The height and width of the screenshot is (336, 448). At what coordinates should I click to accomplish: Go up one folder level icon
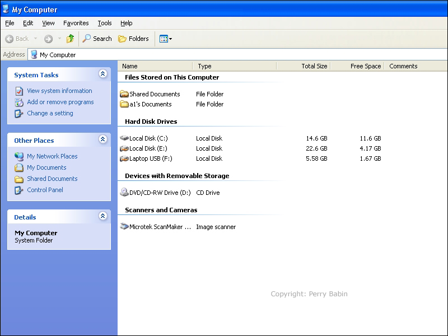71,39
